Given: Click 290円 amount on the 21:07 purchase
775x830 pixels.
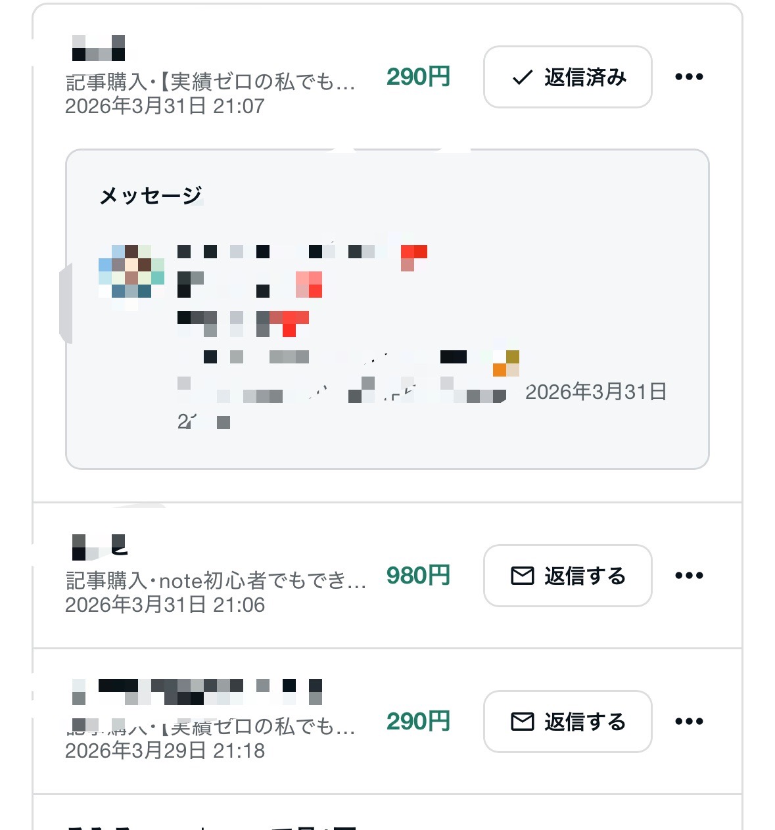Looking at the screenshot, I should tap(418, 77).
